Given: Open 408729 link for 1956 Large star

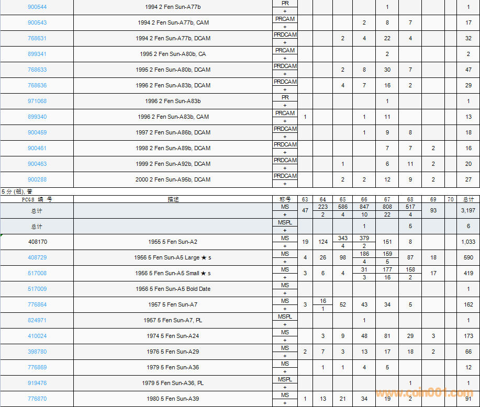Looking at the screenshot, I should click(37, 257).
